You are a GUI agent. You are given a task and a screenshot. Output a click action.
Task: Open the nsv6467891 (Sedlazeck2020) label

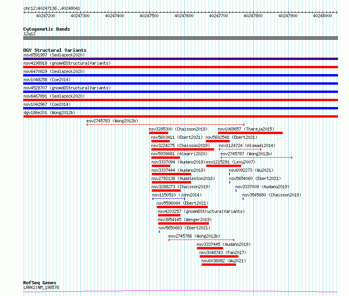point(54,96)
